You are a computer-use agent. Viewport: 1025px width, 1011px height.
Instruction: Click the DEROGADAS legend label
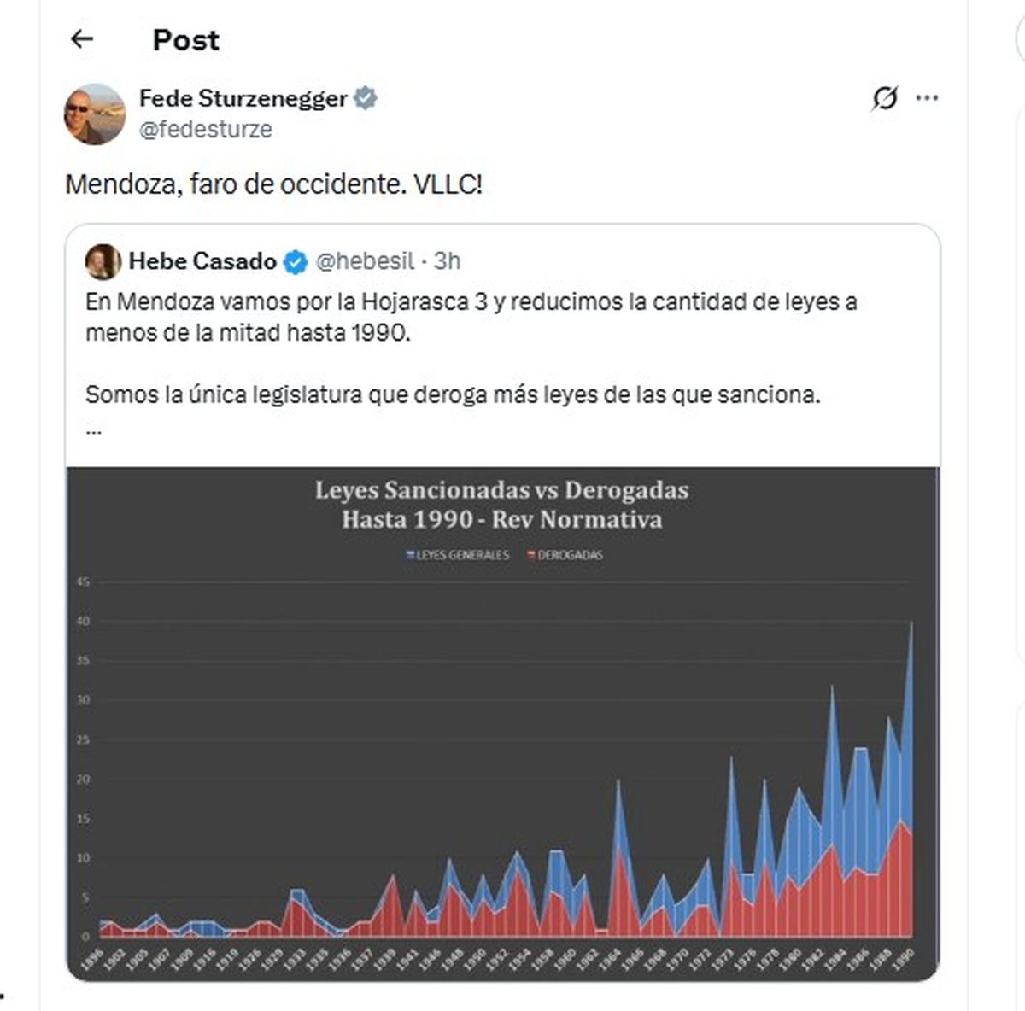(x=570, y=555)
